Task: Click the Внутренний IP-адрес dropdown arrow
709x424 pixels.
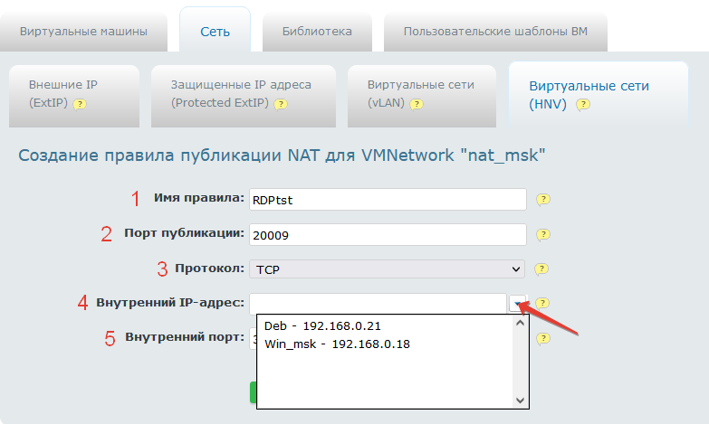Action: click(517, 304)
